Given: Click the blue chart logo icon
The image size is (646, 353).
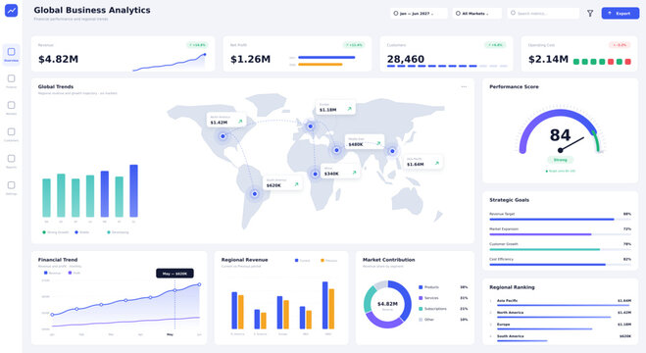Looking at the screenshot, I should [x=11, y=11].
